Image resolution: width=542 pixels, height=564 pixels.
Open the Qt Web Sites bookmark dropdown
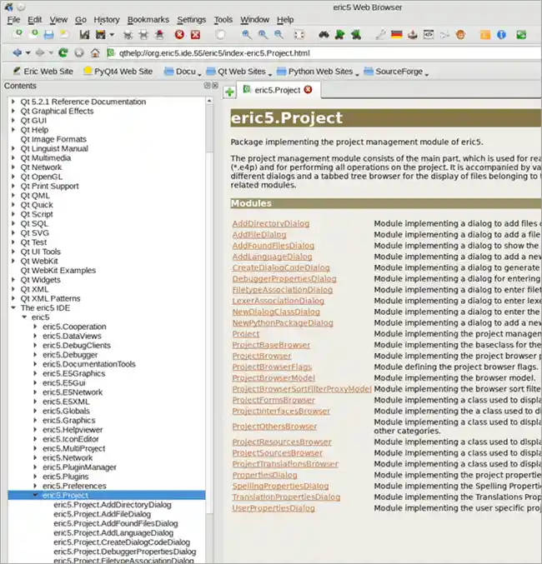tap(240, 72)
